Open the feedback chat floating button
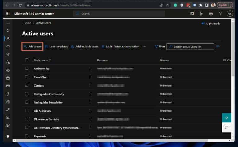 (x=227, y=127)
